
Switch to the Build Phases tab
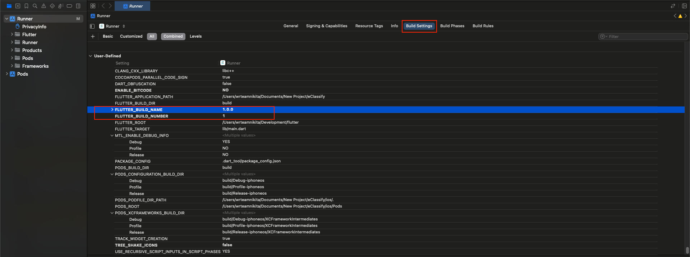coord(452,26)
